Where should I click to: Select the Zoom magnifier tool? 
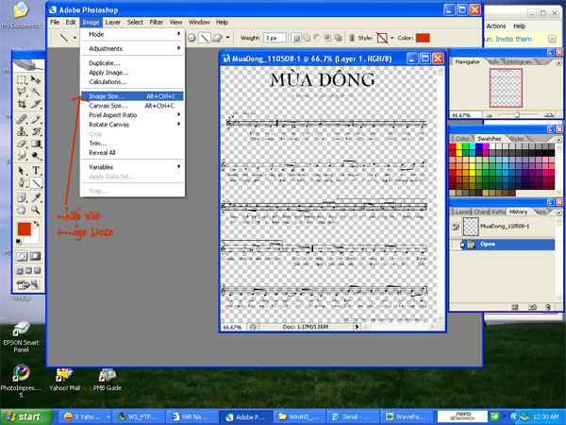(x=36, y=210)
